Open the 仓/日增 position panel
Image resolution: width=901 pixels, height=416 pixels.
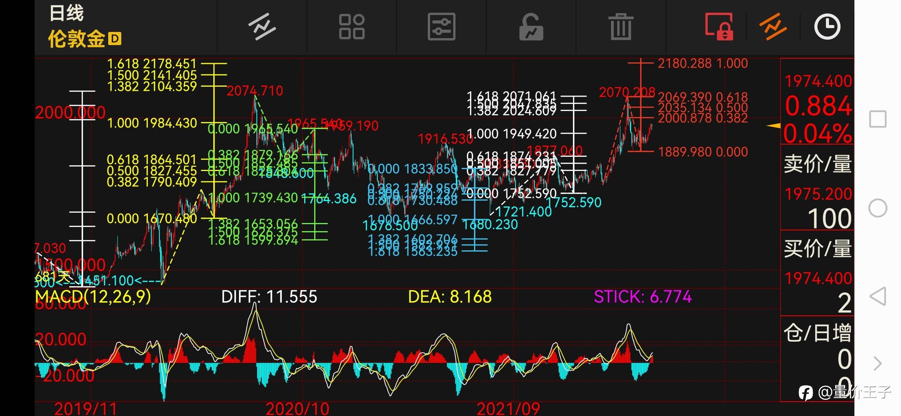pos(817,333)
